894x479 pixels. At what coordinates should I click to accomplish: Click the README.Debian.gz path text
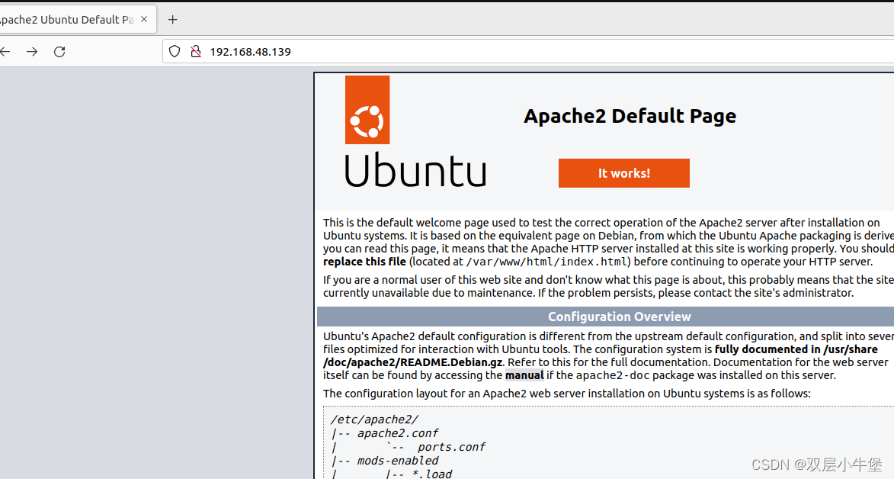(413, 362)
